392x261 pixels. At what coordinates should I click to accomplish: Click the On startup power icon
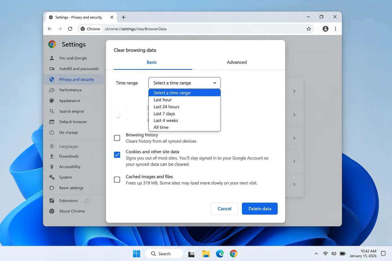pyautogui.click(x=52, y=133)
